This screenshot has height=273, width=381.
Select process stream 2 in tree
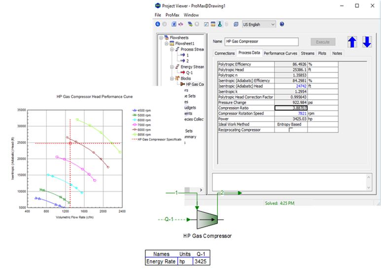point(187,61)
